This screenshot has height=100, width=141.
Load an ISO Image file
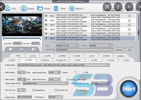tap(27, 9)
